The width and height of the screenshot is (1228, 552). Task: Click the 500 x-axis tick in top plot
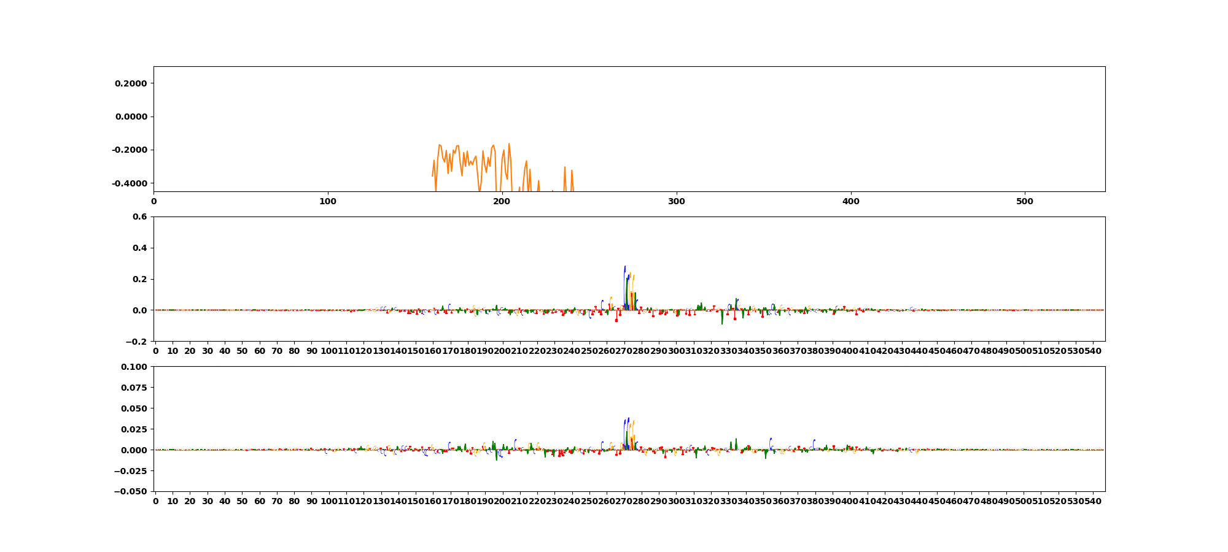[x=1025, y=201]
